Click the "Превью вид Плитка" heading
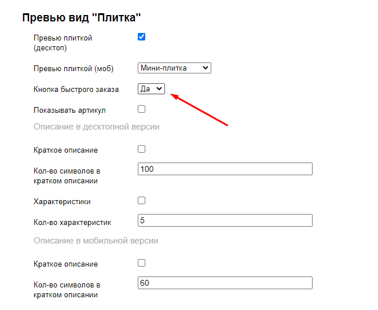 click(82, 17)
